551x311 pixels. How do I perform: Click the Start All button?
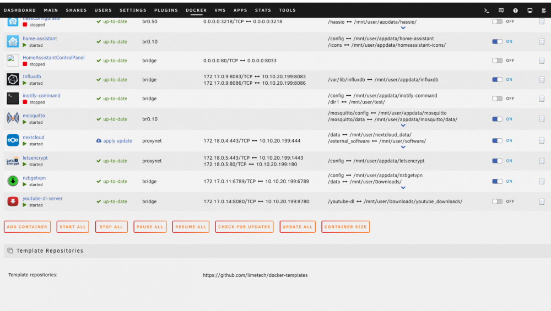tap(73, 227)
